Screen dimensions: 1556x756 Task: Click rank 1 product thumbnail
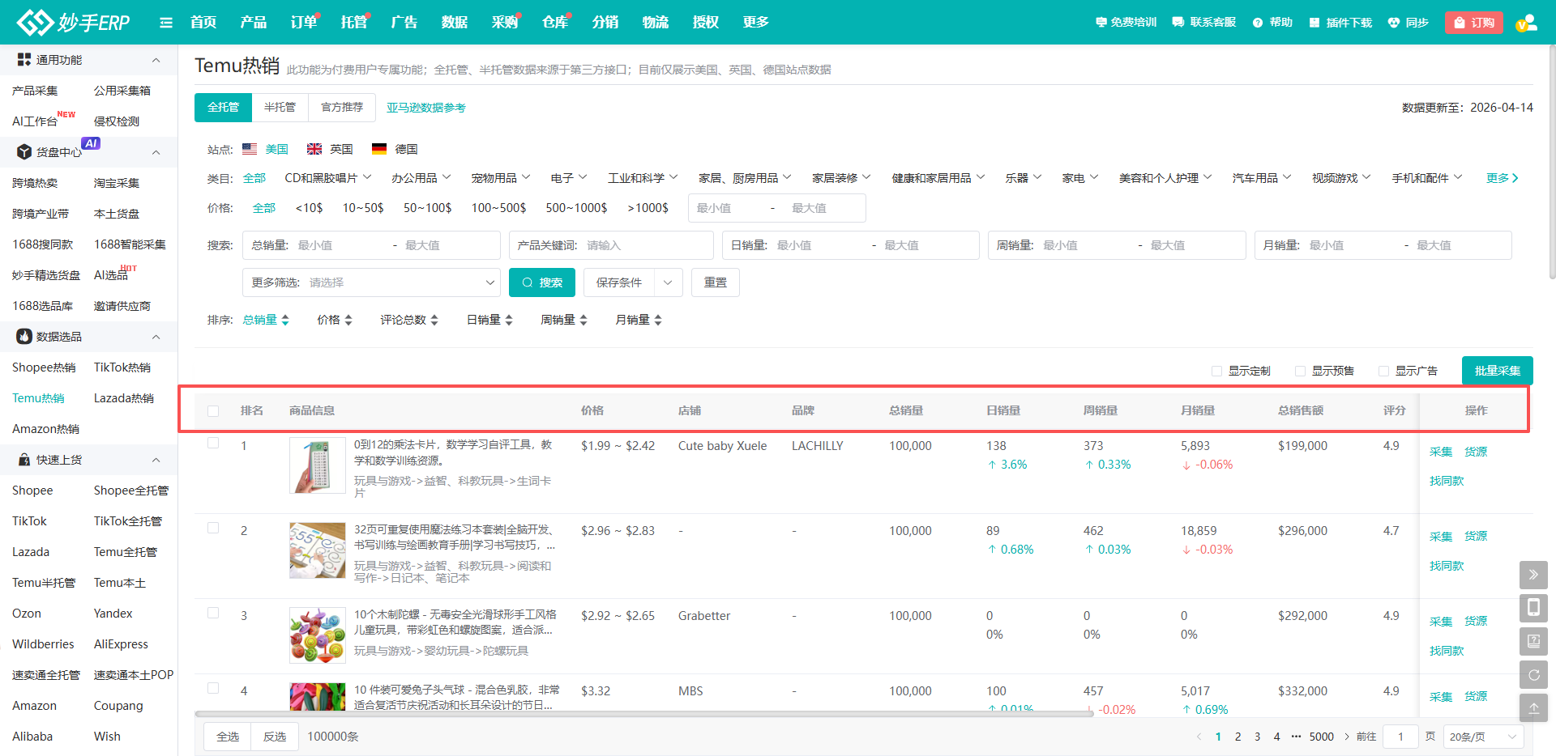click(318, 465)
